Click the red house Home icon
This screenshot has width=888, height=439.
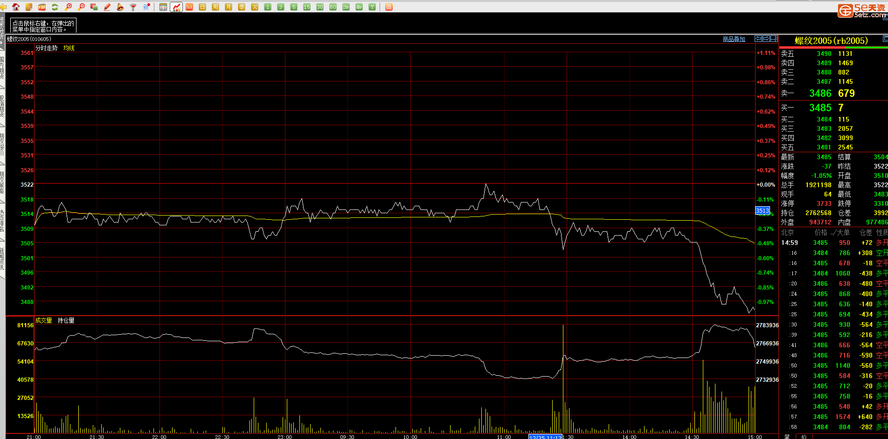point(16,7)
